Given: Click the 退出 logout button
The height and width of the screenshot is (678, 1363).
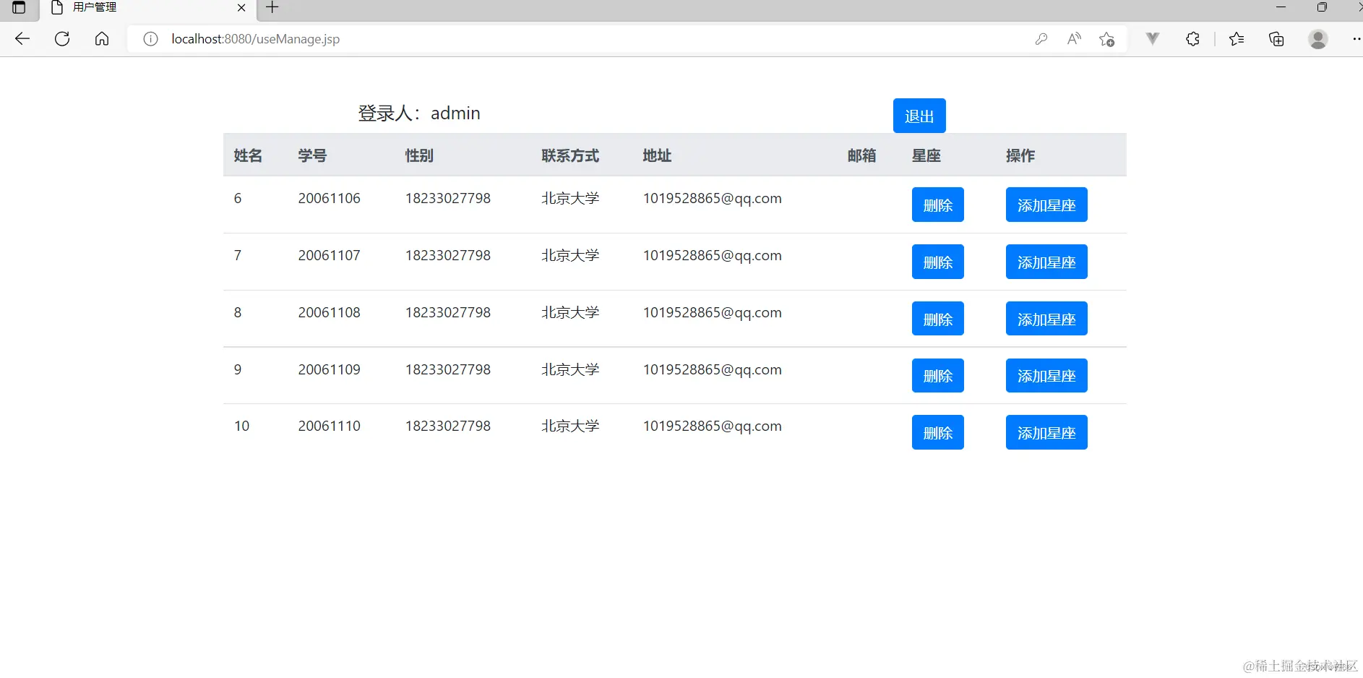Looking at the screenshot, I should pyautogui.click(x=919, y=116).
